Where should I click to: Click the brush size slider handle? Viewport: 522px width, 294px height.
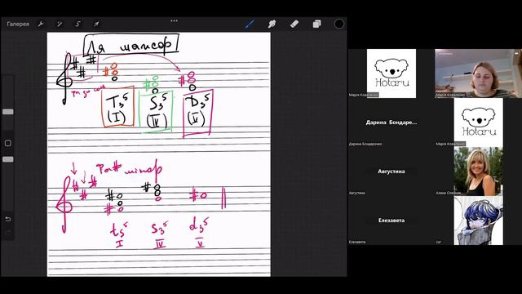(x=8, y=112)
